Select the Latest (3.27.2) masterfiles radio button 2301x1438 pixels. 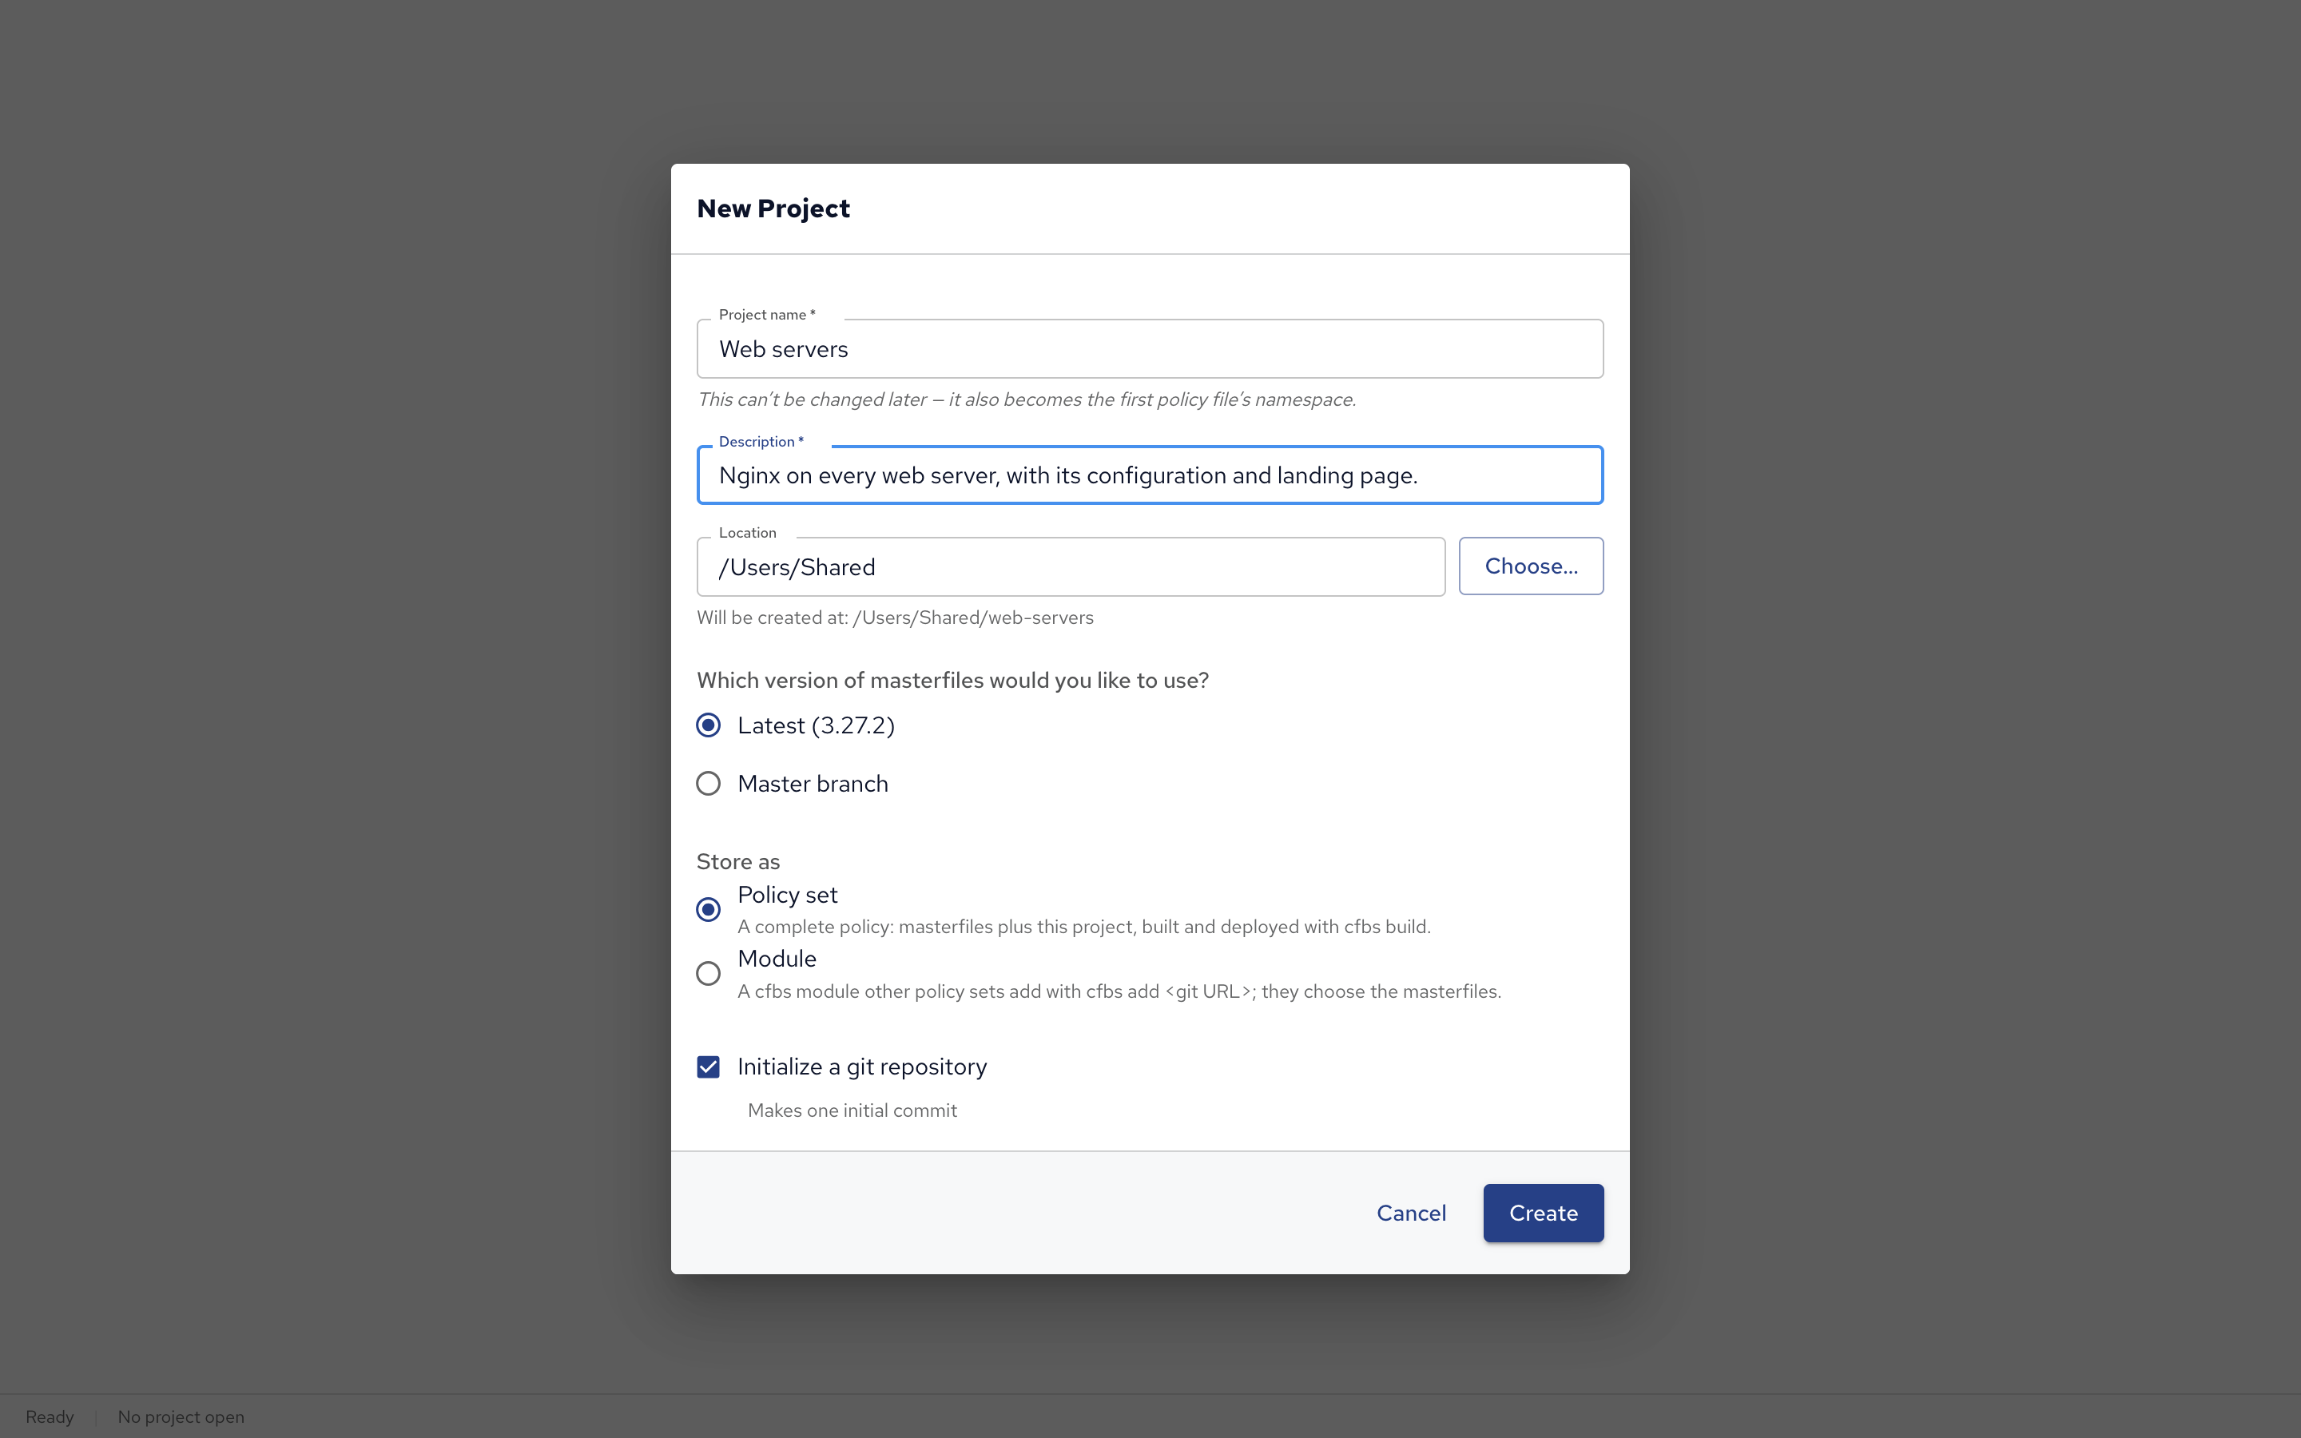coord(709,725)
